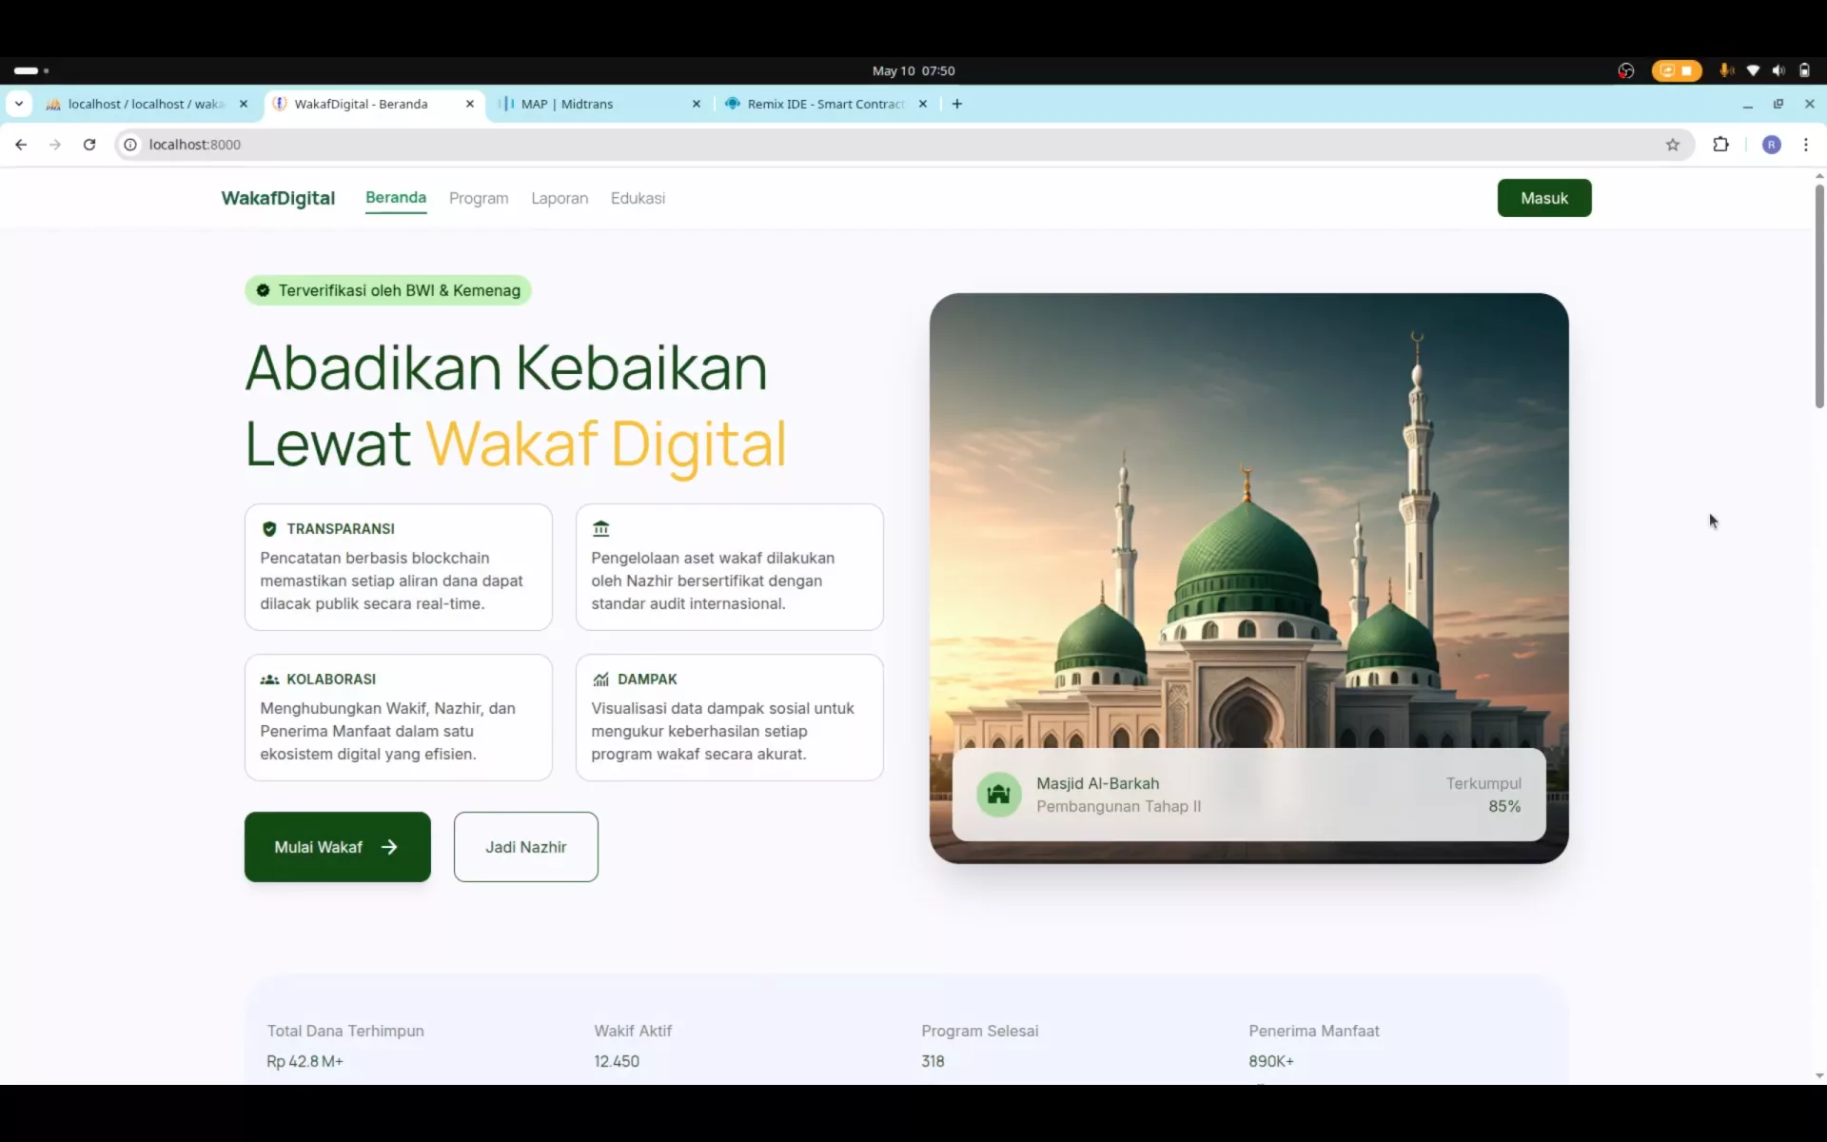
Task: Open the Edukasi navigation link
Action: point(638,198)
